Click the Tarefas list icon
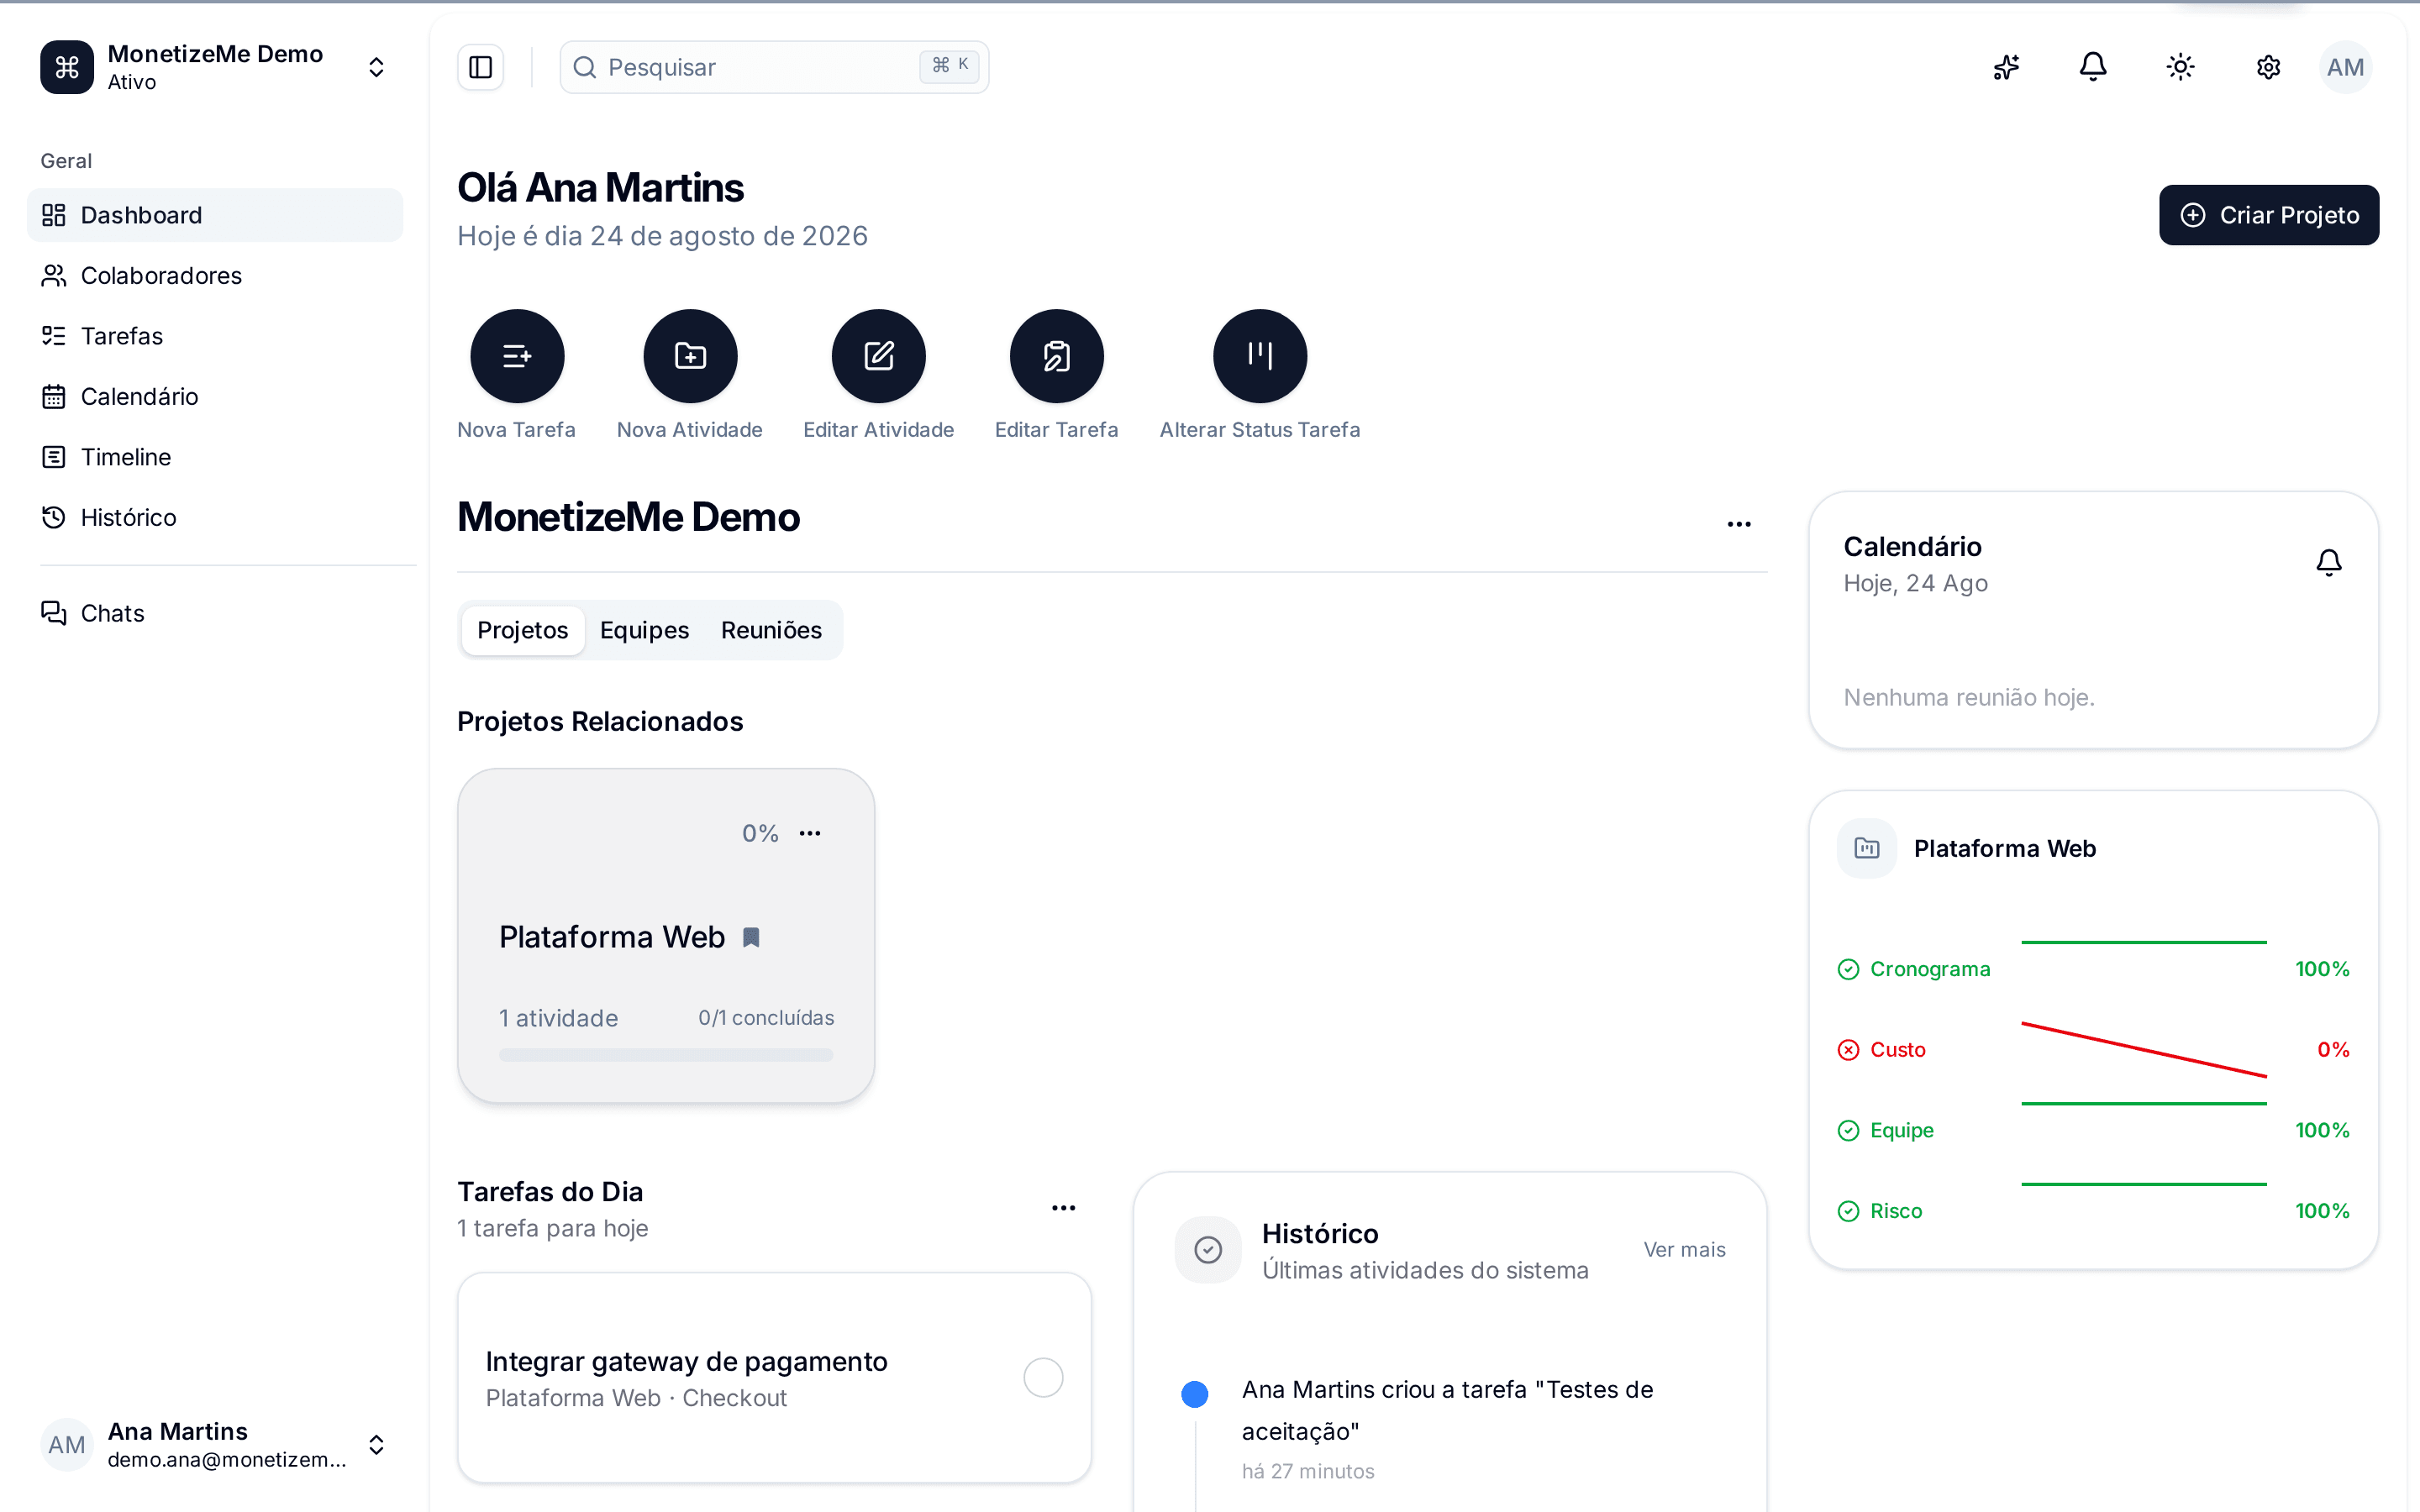 coord(54,336)
